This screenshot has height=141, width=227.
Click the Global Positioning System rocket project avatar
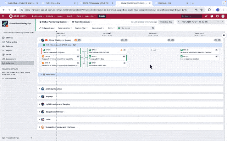point(5,24)
